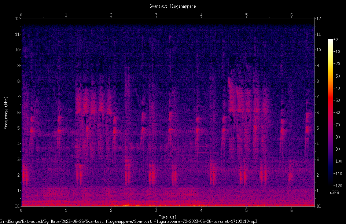Viewport: 346px width, 224px height.
Task: Click the '-100' value on the color scale
Action: [338, 161]
